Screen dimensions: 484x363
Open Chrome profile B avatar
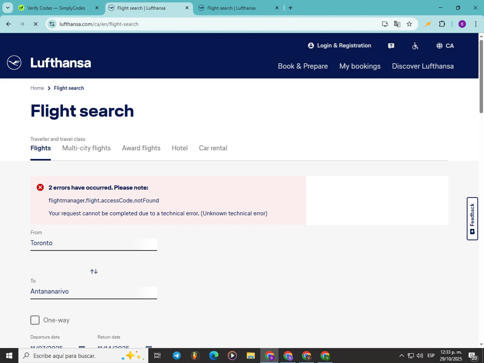pyautogui.click(x=462, y=24)
